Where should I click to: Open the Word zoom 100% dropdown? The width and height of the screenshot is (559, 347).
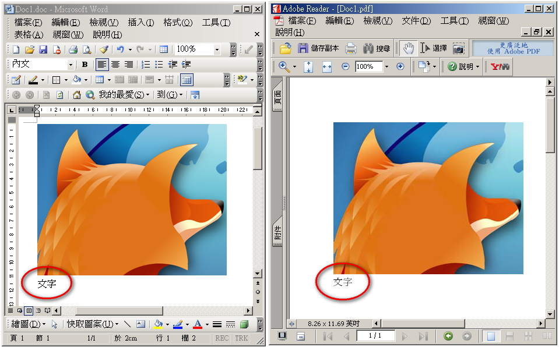(217, 49)
